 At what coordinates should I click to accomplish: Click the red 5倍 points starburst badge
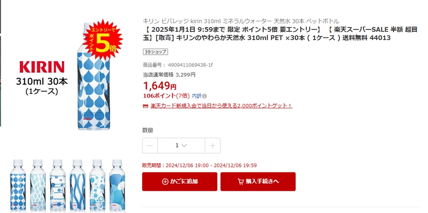[103, 39]
